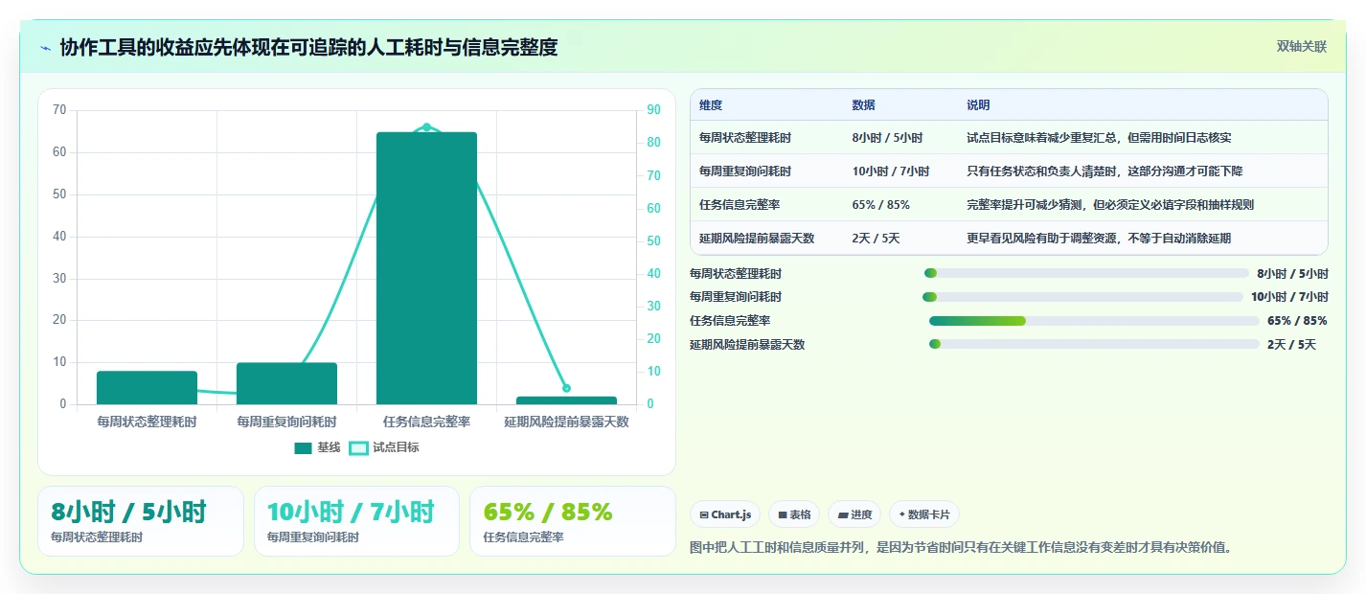Click the 每周重复询问耗时 progress bar
This screenshot has height=594, width=1366.
coord(1082,297)
